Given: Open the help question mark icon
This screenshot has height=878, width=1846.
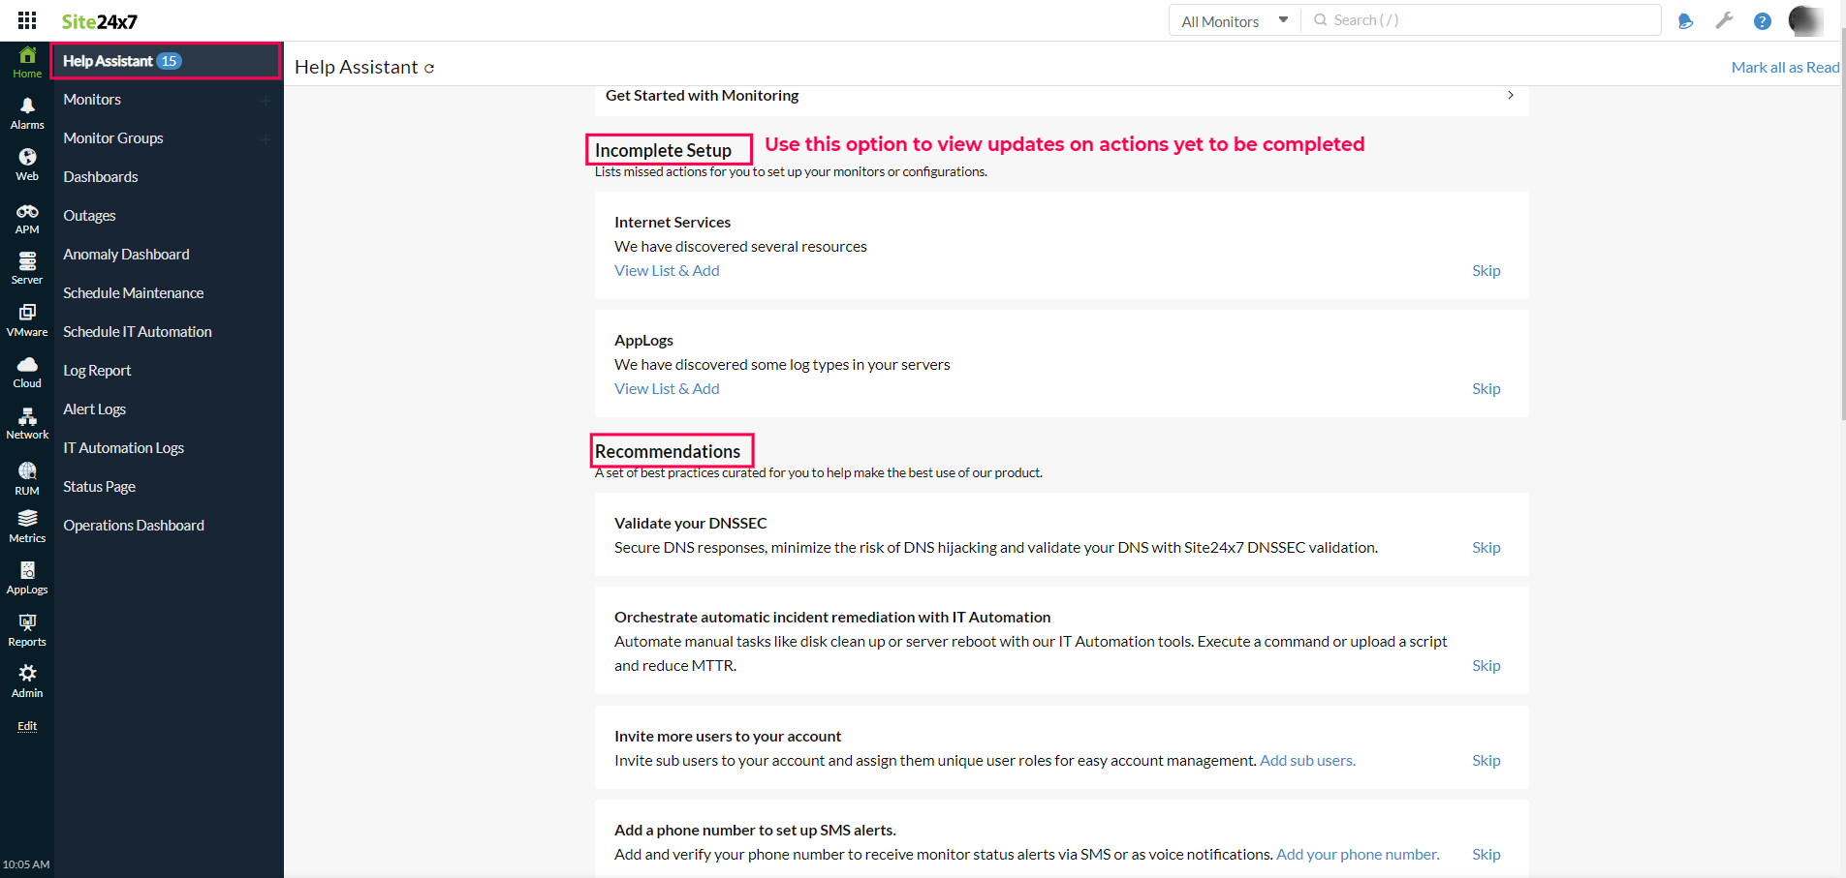Looking at the screenshot, I should pyautogui.click(x=1763, y=21).
